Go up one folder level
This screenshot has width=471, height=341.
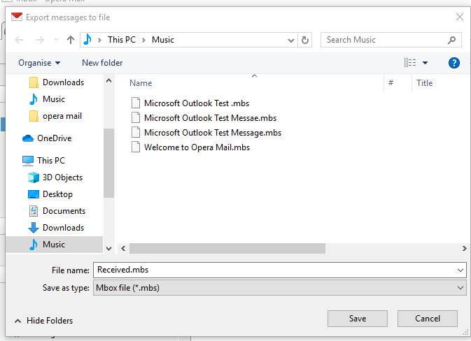(x=71, y=40)
